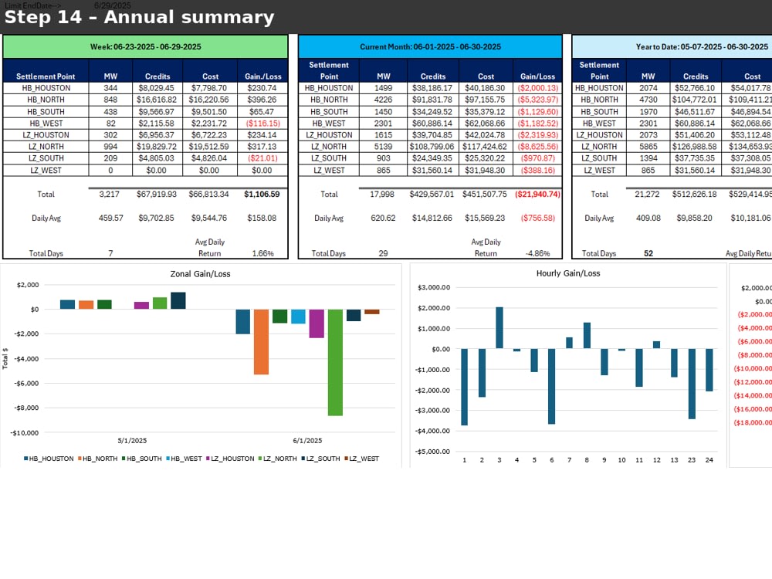Click Week LZ_SOUTH loss ($21.01)

click(x=262, y=158)
